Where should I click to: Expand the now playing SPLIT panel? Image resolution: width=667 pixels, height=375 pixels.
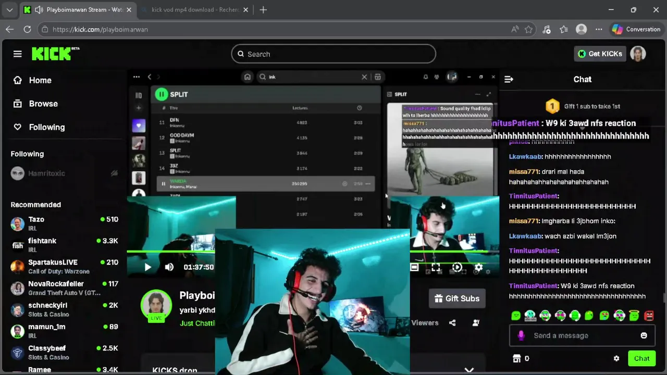click(489, 94)
